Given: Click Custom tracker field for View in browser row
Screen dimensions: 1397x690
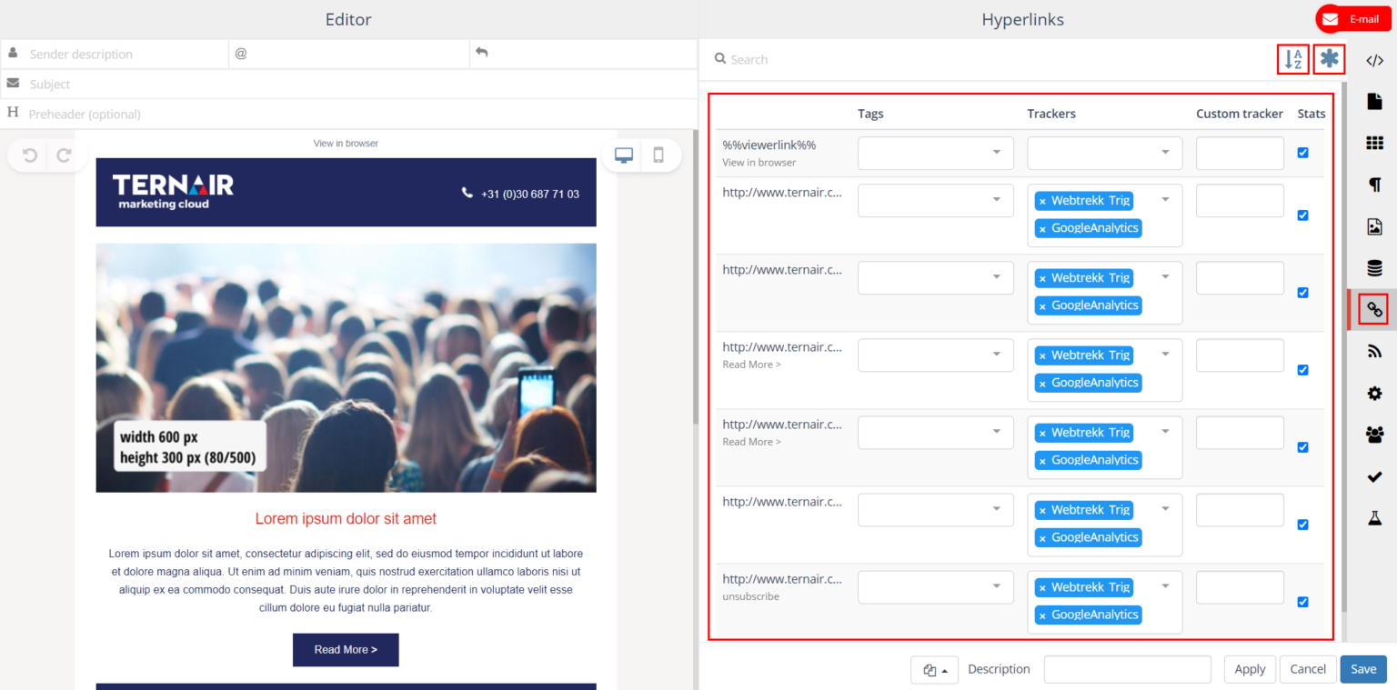Looking at the screenshot, I should click(x=1240, y=153).
